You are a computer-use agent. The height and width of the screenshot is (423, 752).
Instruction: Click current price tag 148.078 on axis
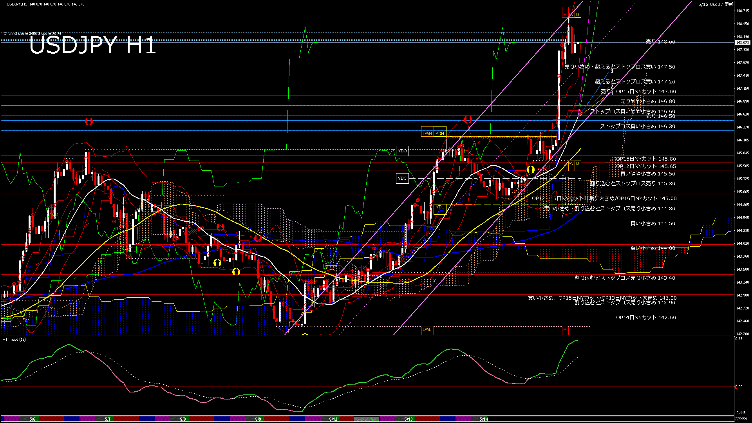pos(742,42)
